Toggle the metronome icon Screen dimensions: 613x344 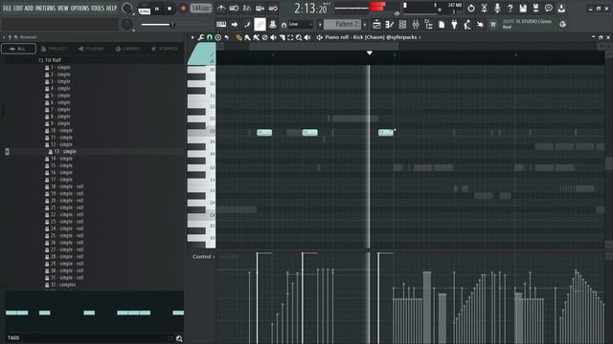(221, 9)
